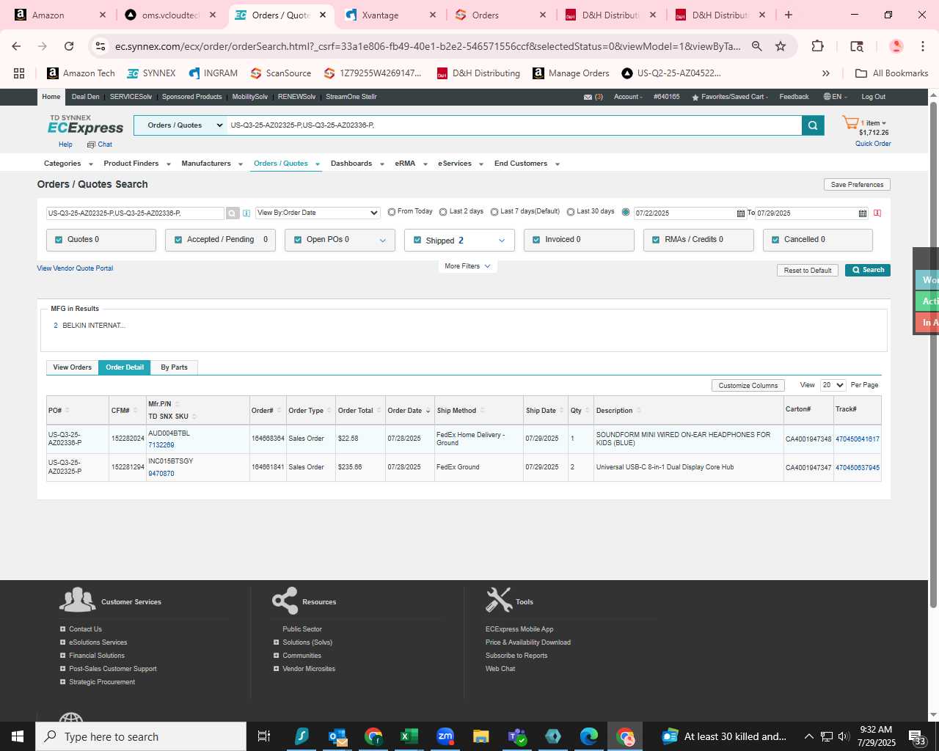Open File Explorer from the taskbar

click(481, 736)
